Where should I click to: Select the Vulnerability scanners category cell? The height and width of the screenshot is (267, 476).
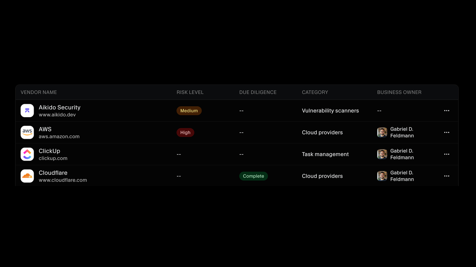(x=330, y=111)
